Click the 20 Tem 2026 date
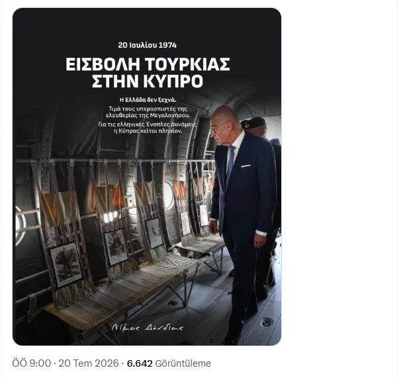Image resolution: width=399 pixels, height=378 pixels. tap(89, 363)
